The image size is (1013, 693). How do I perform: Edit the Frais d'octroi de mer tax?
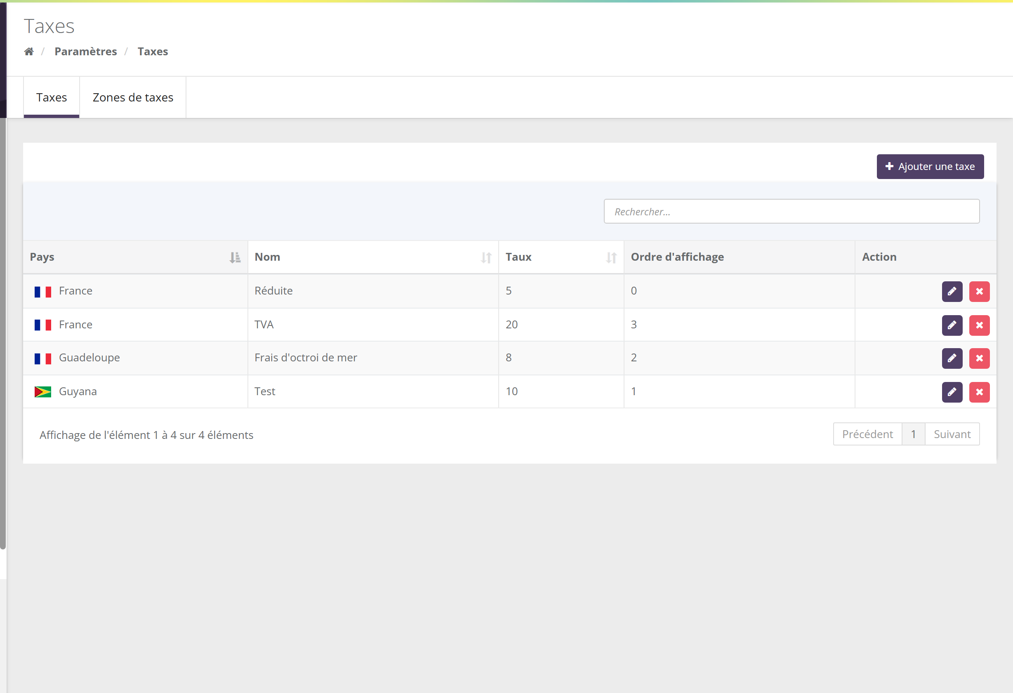[x=952, y=358]
